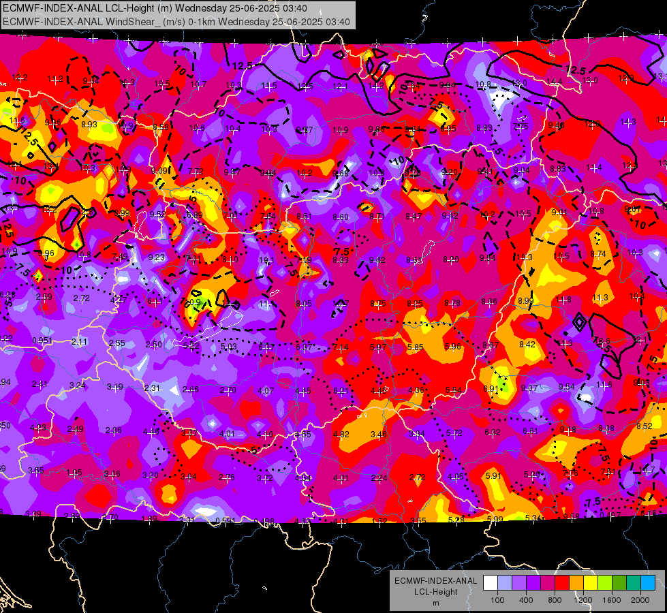Viewport: 667px width, 613px height.
Task: Click the grid value 5.22
Action: [191, 346]
